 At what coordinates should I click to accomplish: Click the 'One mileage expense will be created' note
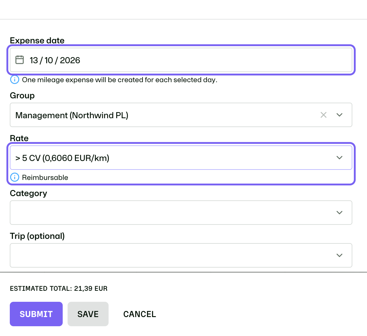pos(120,80)
